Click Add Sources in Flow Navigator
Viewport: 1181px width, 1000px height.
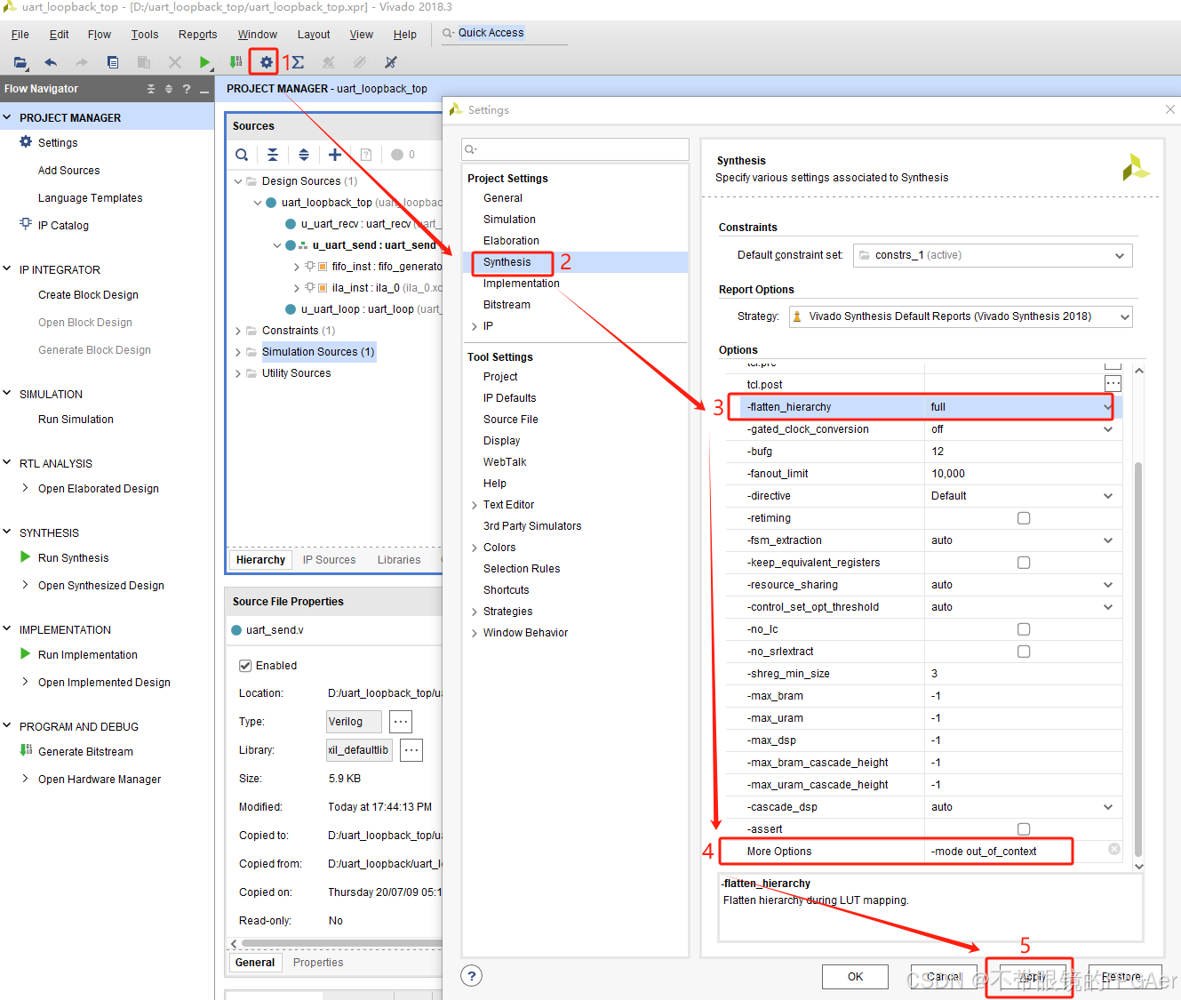(x=68, y=171)
